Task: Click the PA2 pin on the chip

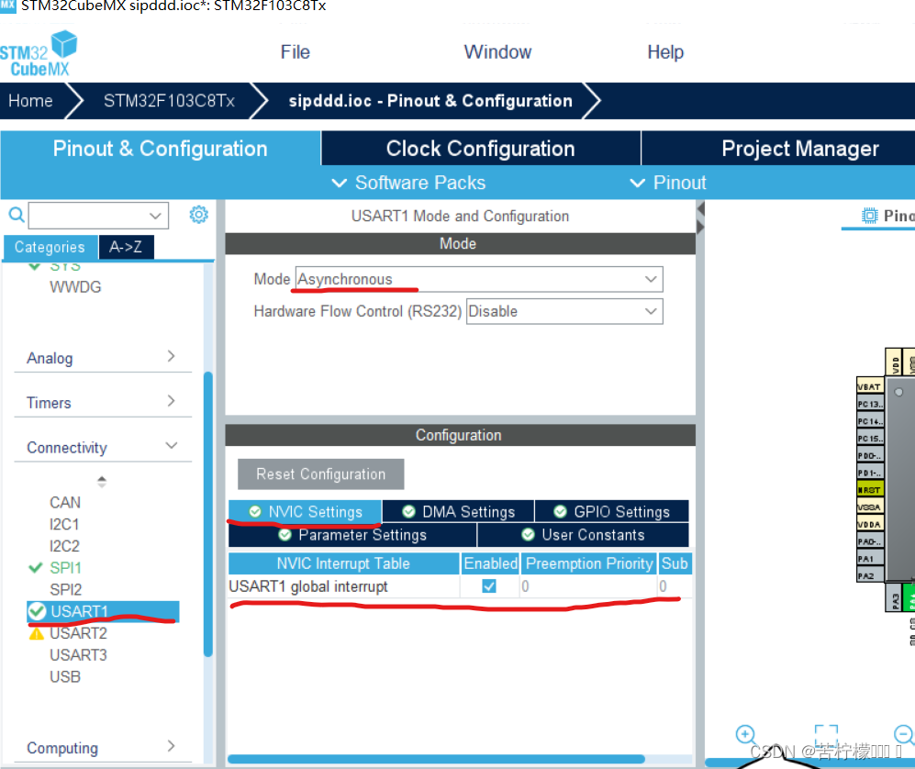Action: [x=869, y=576]
